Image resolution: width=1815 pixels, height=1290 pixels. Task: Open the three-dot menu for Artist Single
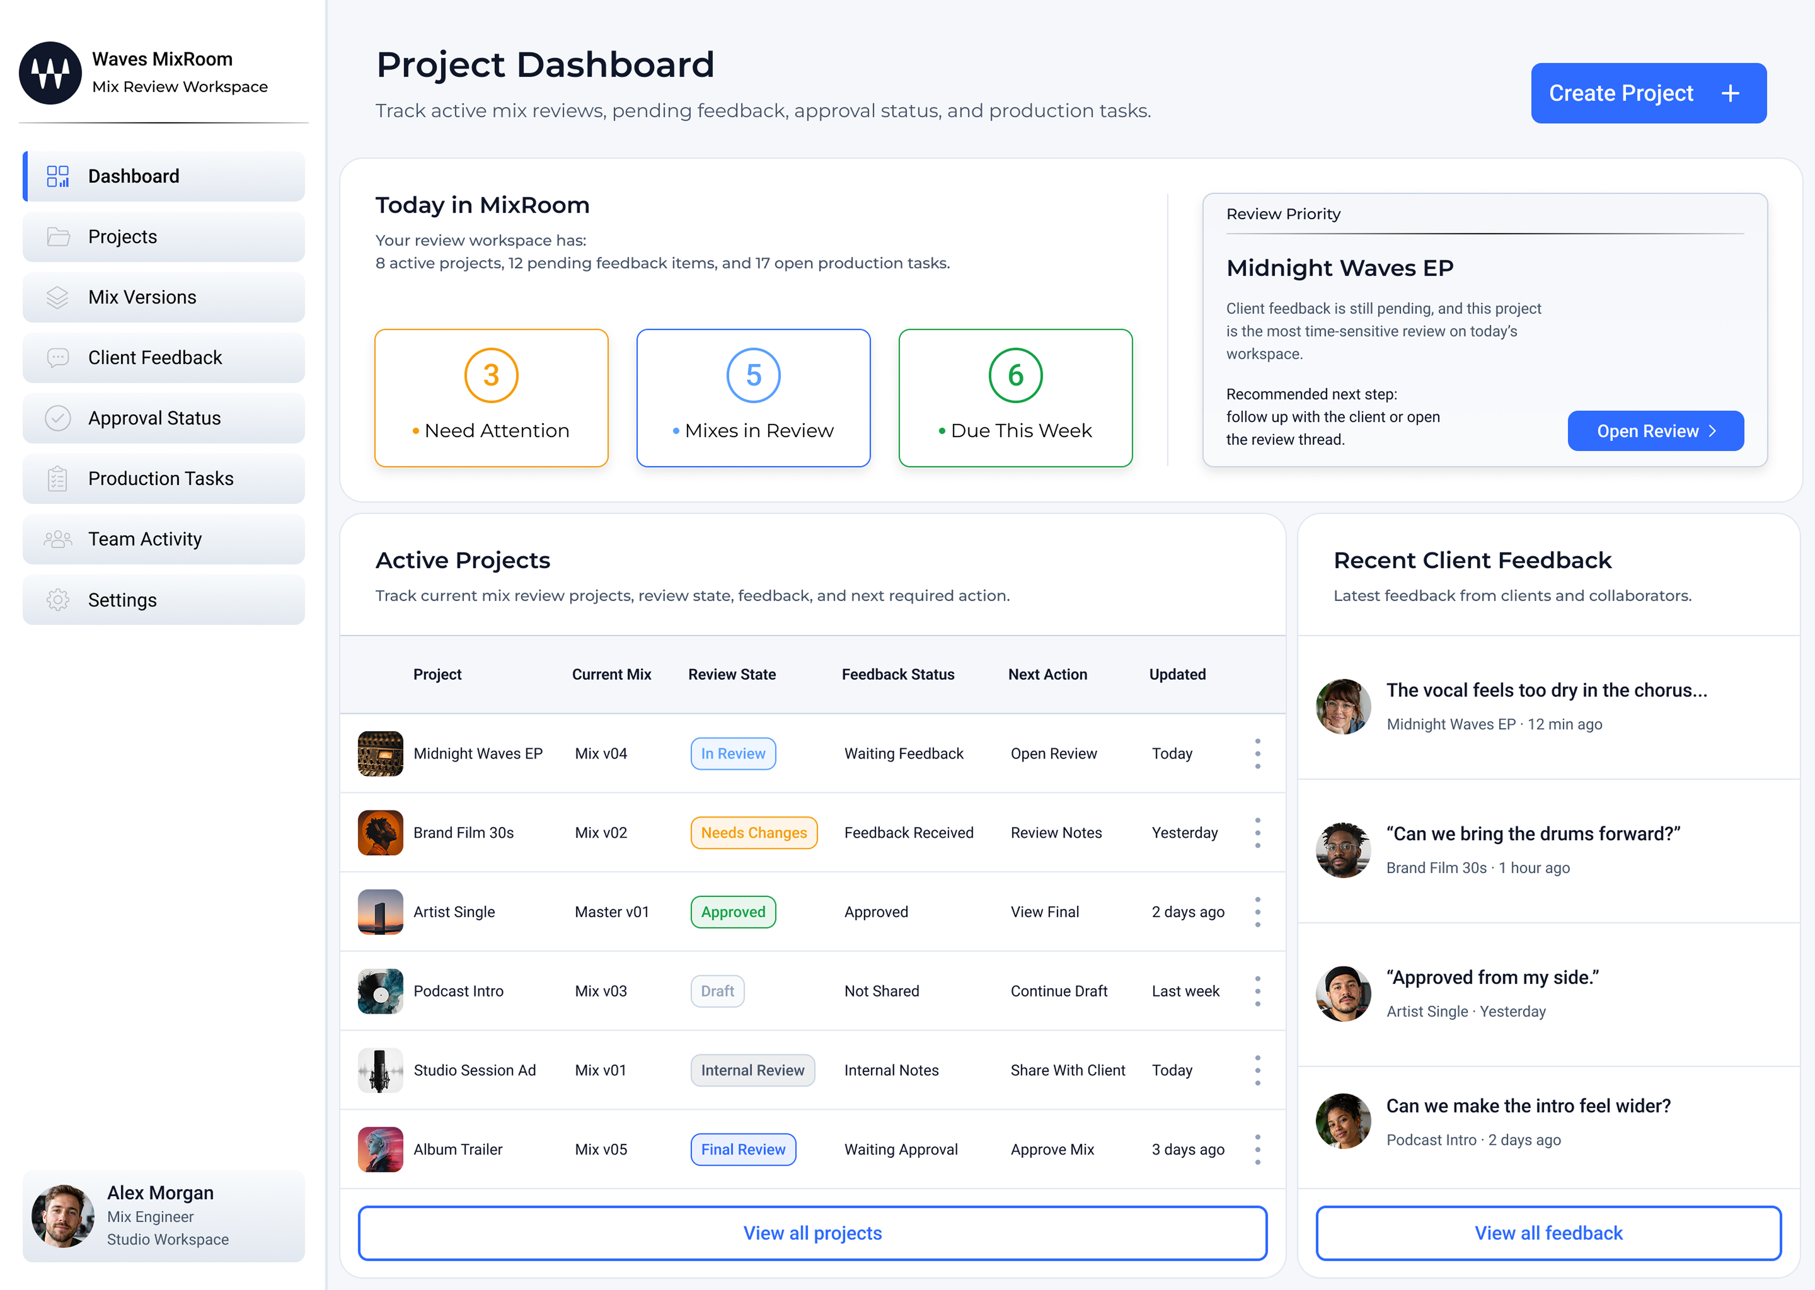pos(1257,912)
